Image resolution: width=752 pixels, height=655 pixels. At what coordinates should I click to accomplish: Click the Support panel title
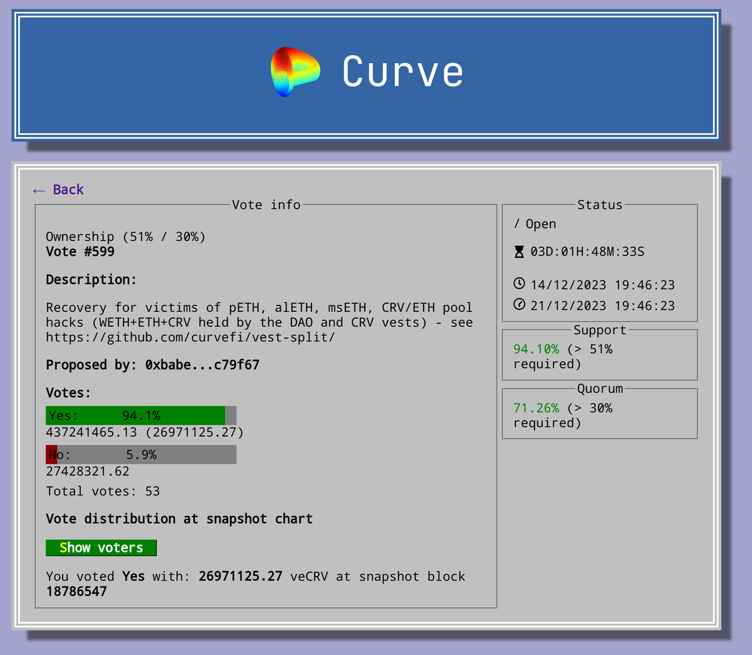[x=600, y=330]
